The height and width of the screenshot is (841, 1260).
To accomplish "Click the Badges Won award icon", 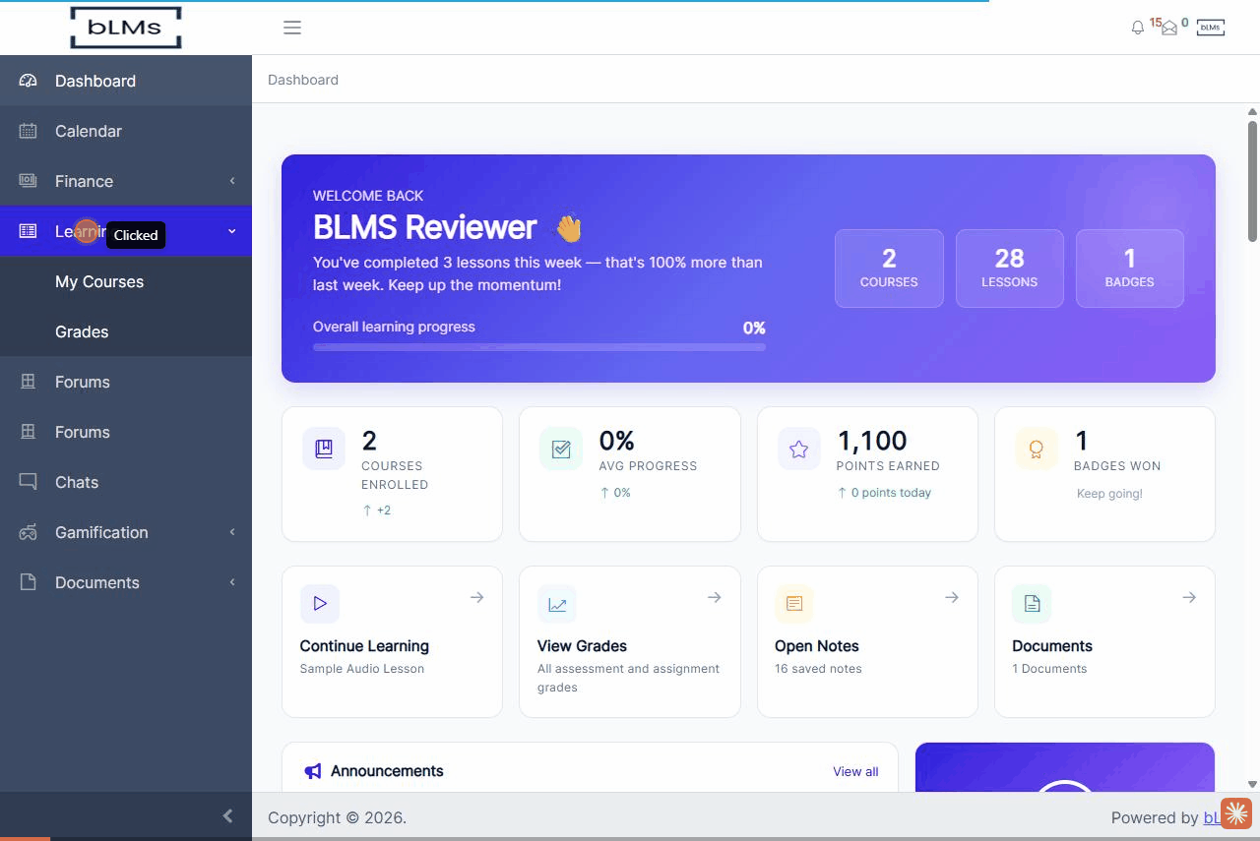I will pos(1037,449).
